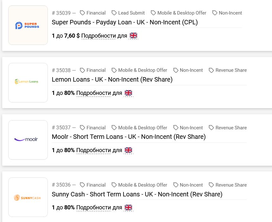Click the UK flag icon on Super Pounds offer
The image size is (272, 222).
pyautogui.click(x=133, y=36)
